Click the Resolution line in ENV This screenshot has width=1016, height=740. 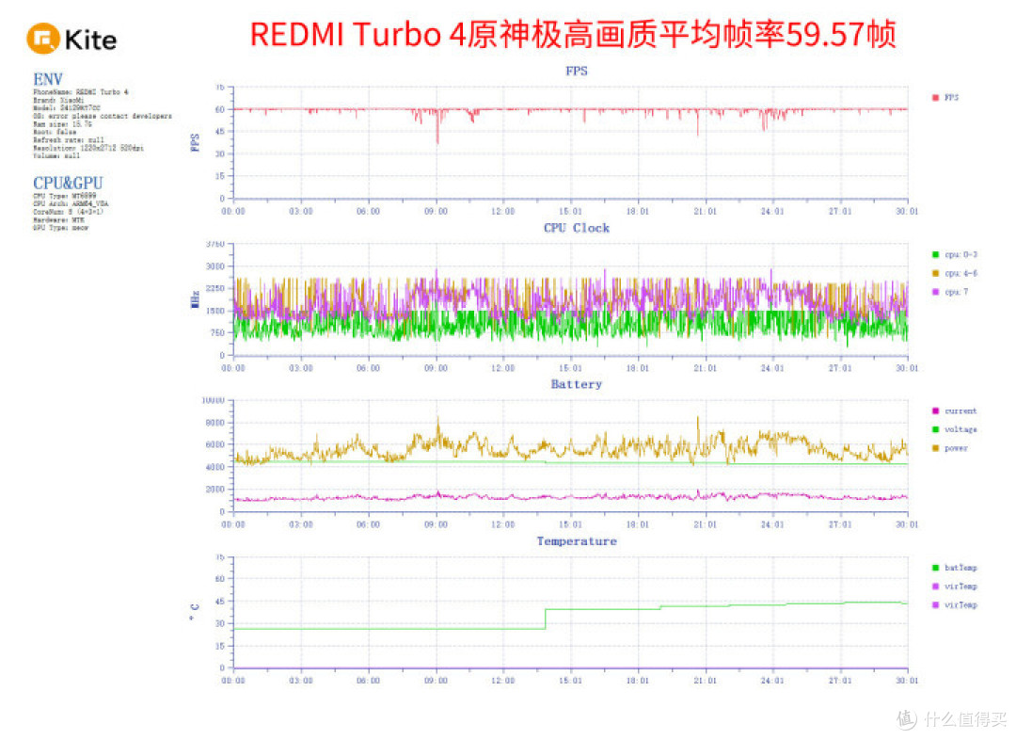(x=88, y=148)
